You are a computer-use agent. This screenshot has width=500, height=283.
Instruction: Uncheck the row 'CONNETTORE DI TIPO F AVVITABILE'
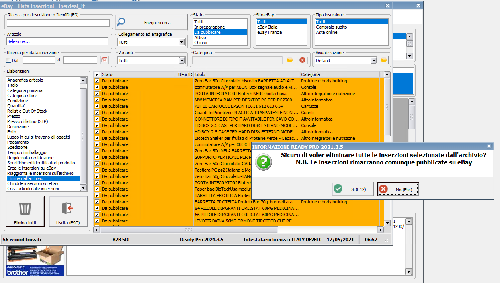pos(97,119)
